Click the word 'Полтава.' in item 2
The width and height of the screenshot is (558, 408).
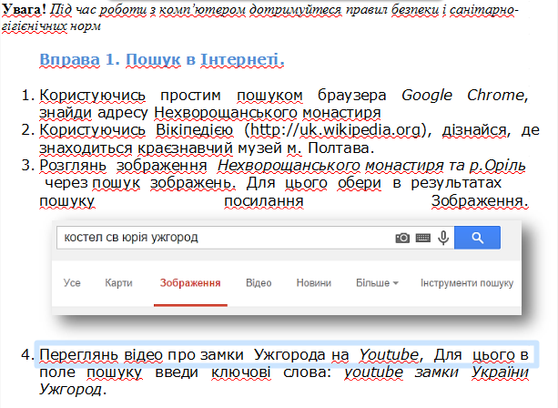tap(341, 148)
